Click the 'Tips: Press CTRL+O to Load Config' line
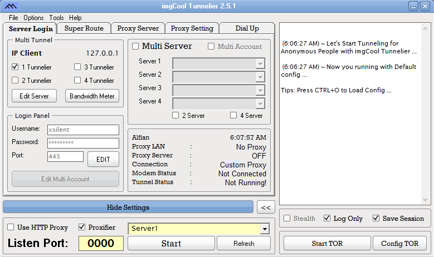Screen dimensions: 434x257 336,90
